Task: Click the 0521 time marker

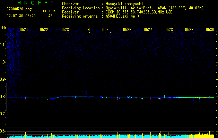Action: pos(24,30)
